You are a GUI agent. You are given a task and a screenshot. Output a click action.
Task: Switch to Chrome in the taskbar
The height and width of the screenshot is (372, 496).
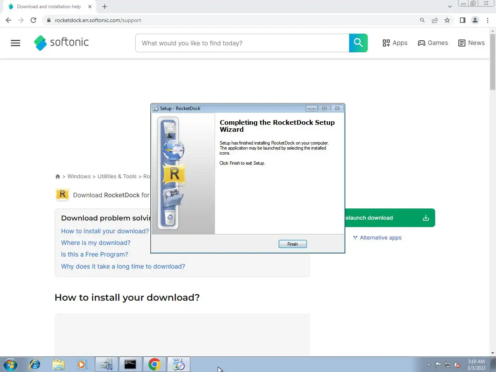coord(154,364)
